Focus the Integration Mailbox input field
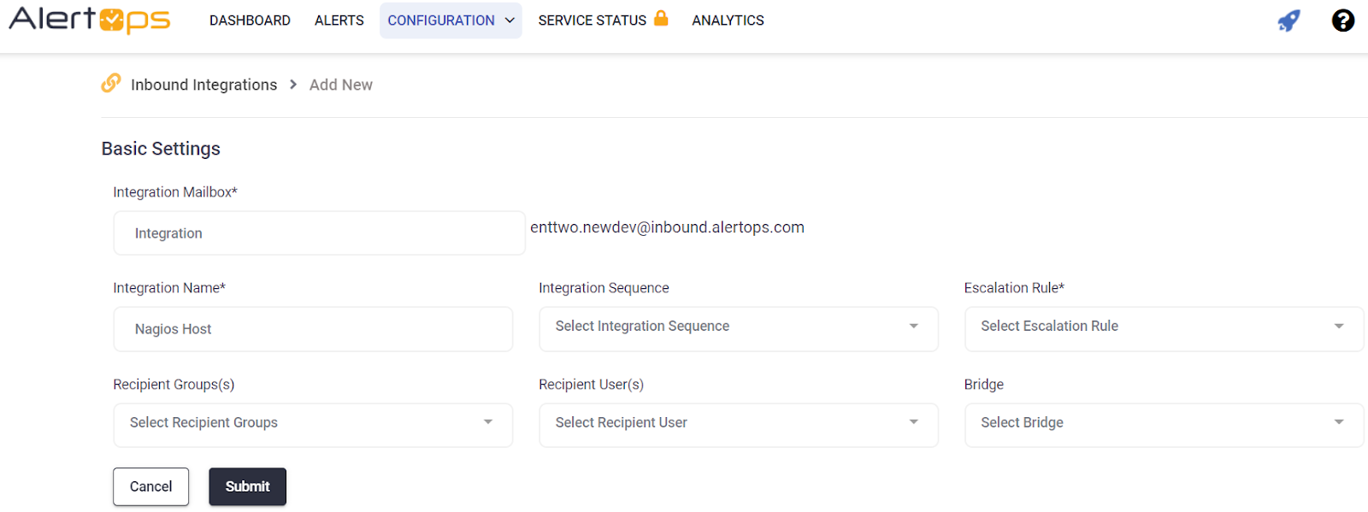The height and width of the screenshot is (512, 1368). 319,233
